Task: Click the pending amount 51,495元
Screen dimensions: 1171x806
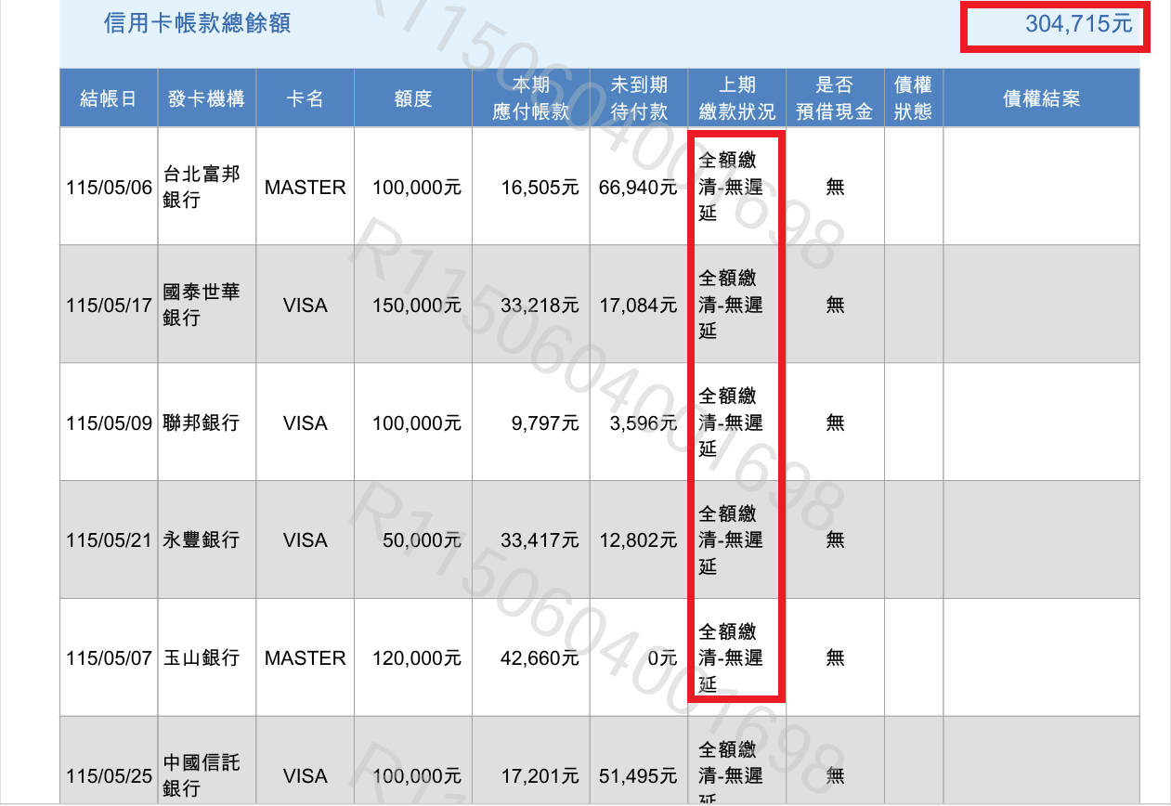Action: click(x=638, y=775)
